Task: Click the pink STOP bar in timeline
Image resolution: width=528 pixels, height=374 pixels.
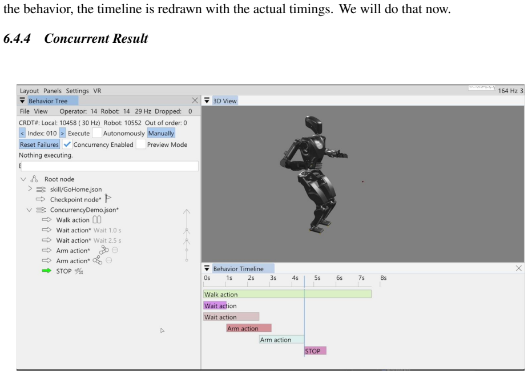Action: (x=315, y=351)
